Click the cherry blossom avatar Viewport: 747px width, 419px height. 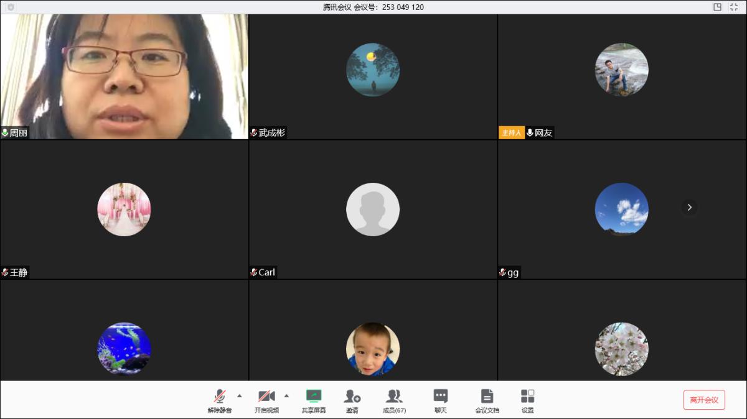coord(622,349)
